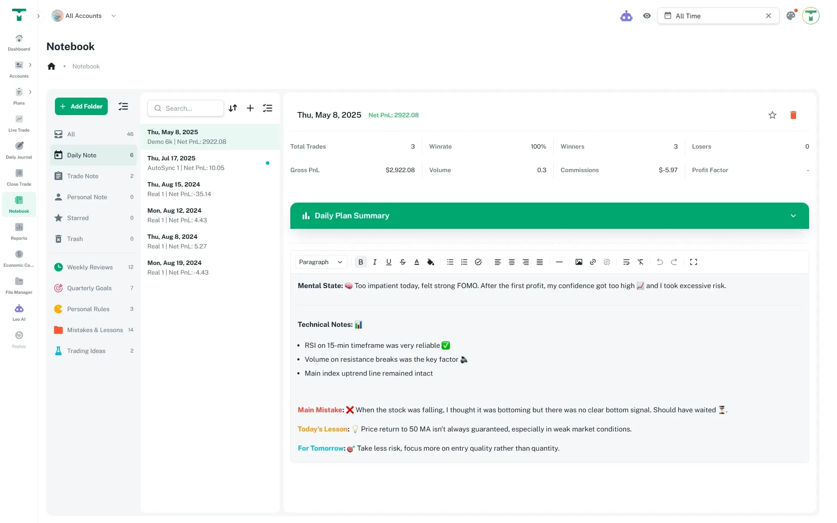Open the Paragraph style dropdown
This screenshot has height=523, width=837.
point(320,262)
